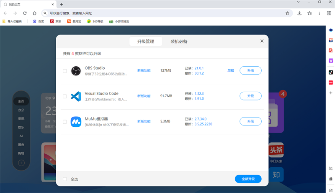Open the TikTok icon in right sidebar
The image size is (335, 193).
pos(331,73)
